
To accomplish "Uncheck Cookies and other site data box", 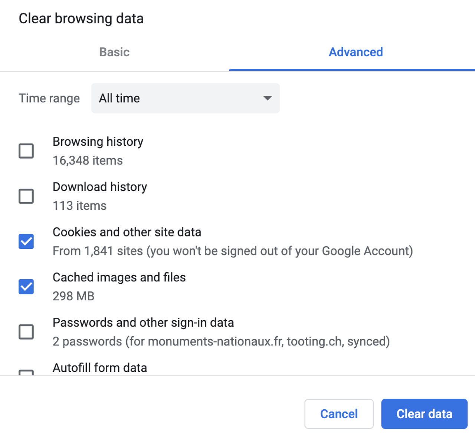I will click(26, 241).
